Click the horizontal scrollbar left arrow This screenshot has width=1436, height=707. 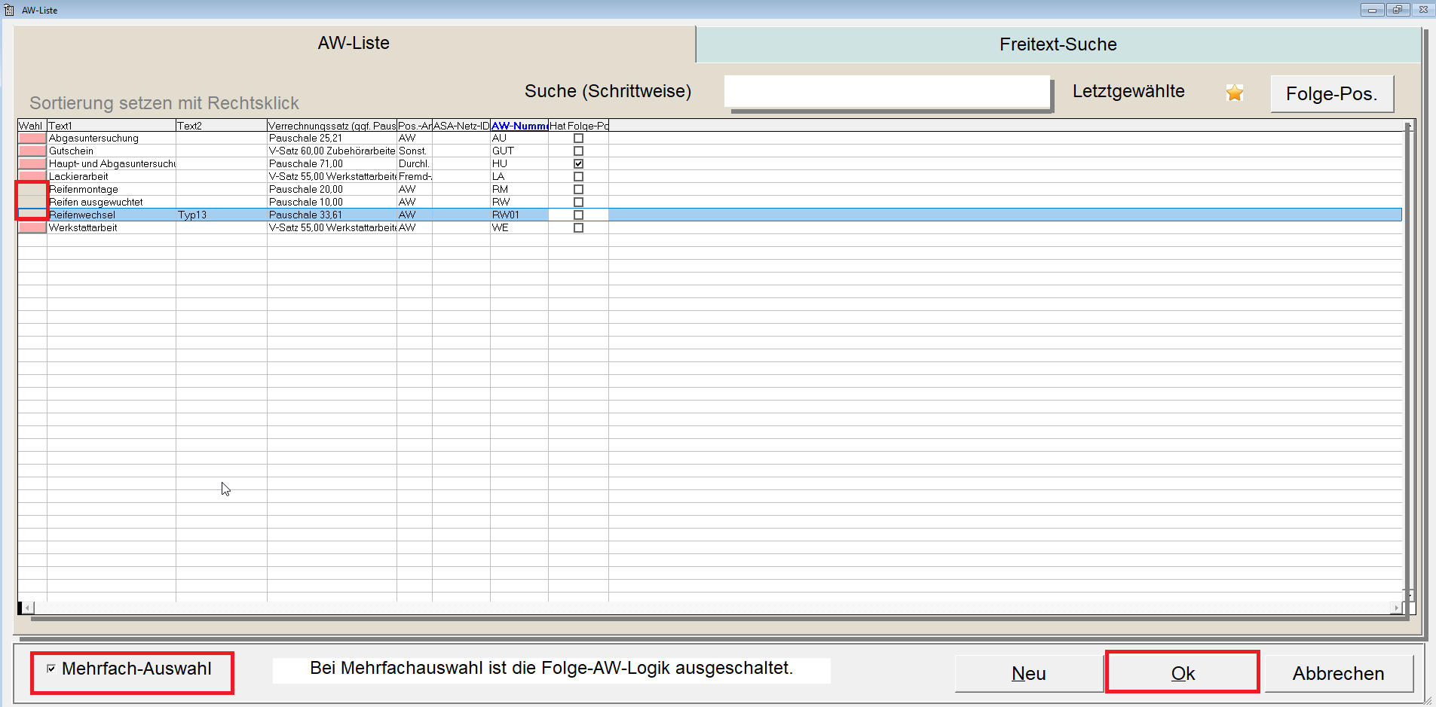coord(29,608)
